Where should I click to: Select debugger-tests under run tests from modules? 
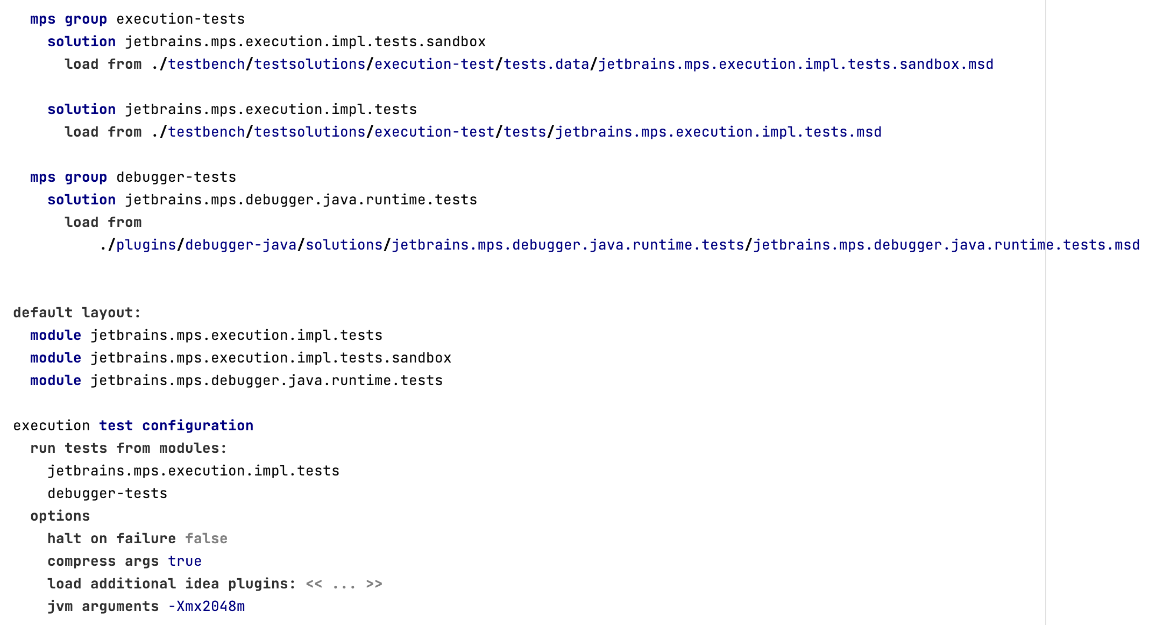[107, 494]
